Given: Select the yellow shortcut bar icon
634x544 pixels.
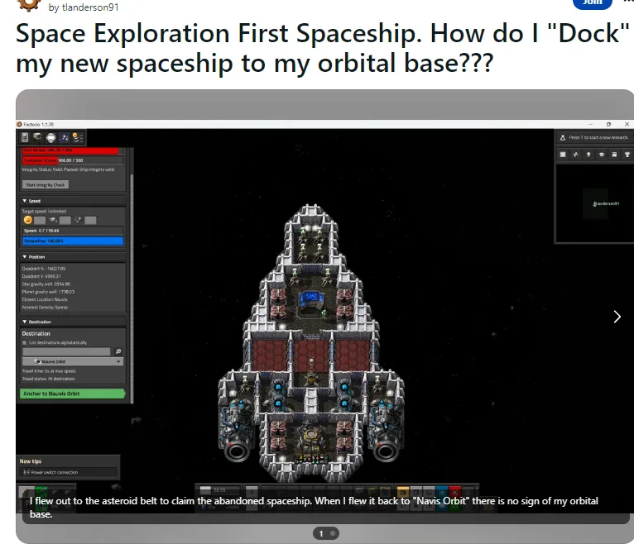Looking at the screenshot, I should point(403,492).
